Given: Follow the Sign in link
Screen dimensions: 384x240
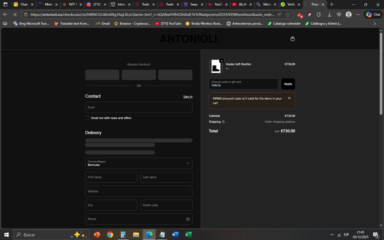Looking at the screenshot, I should pos(188,97).
